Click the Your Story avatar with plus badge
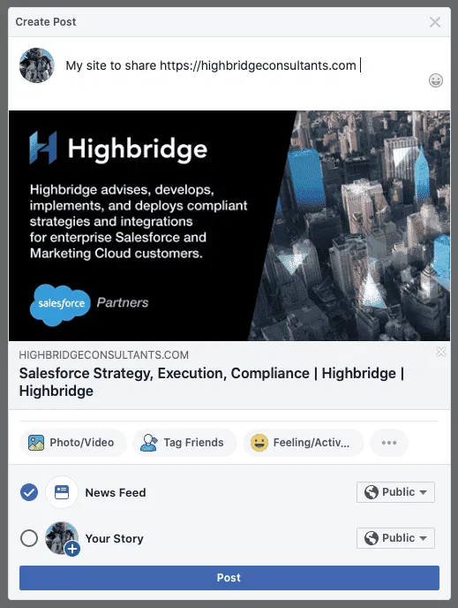The image size is (458, 608). [x=62, y=538]
